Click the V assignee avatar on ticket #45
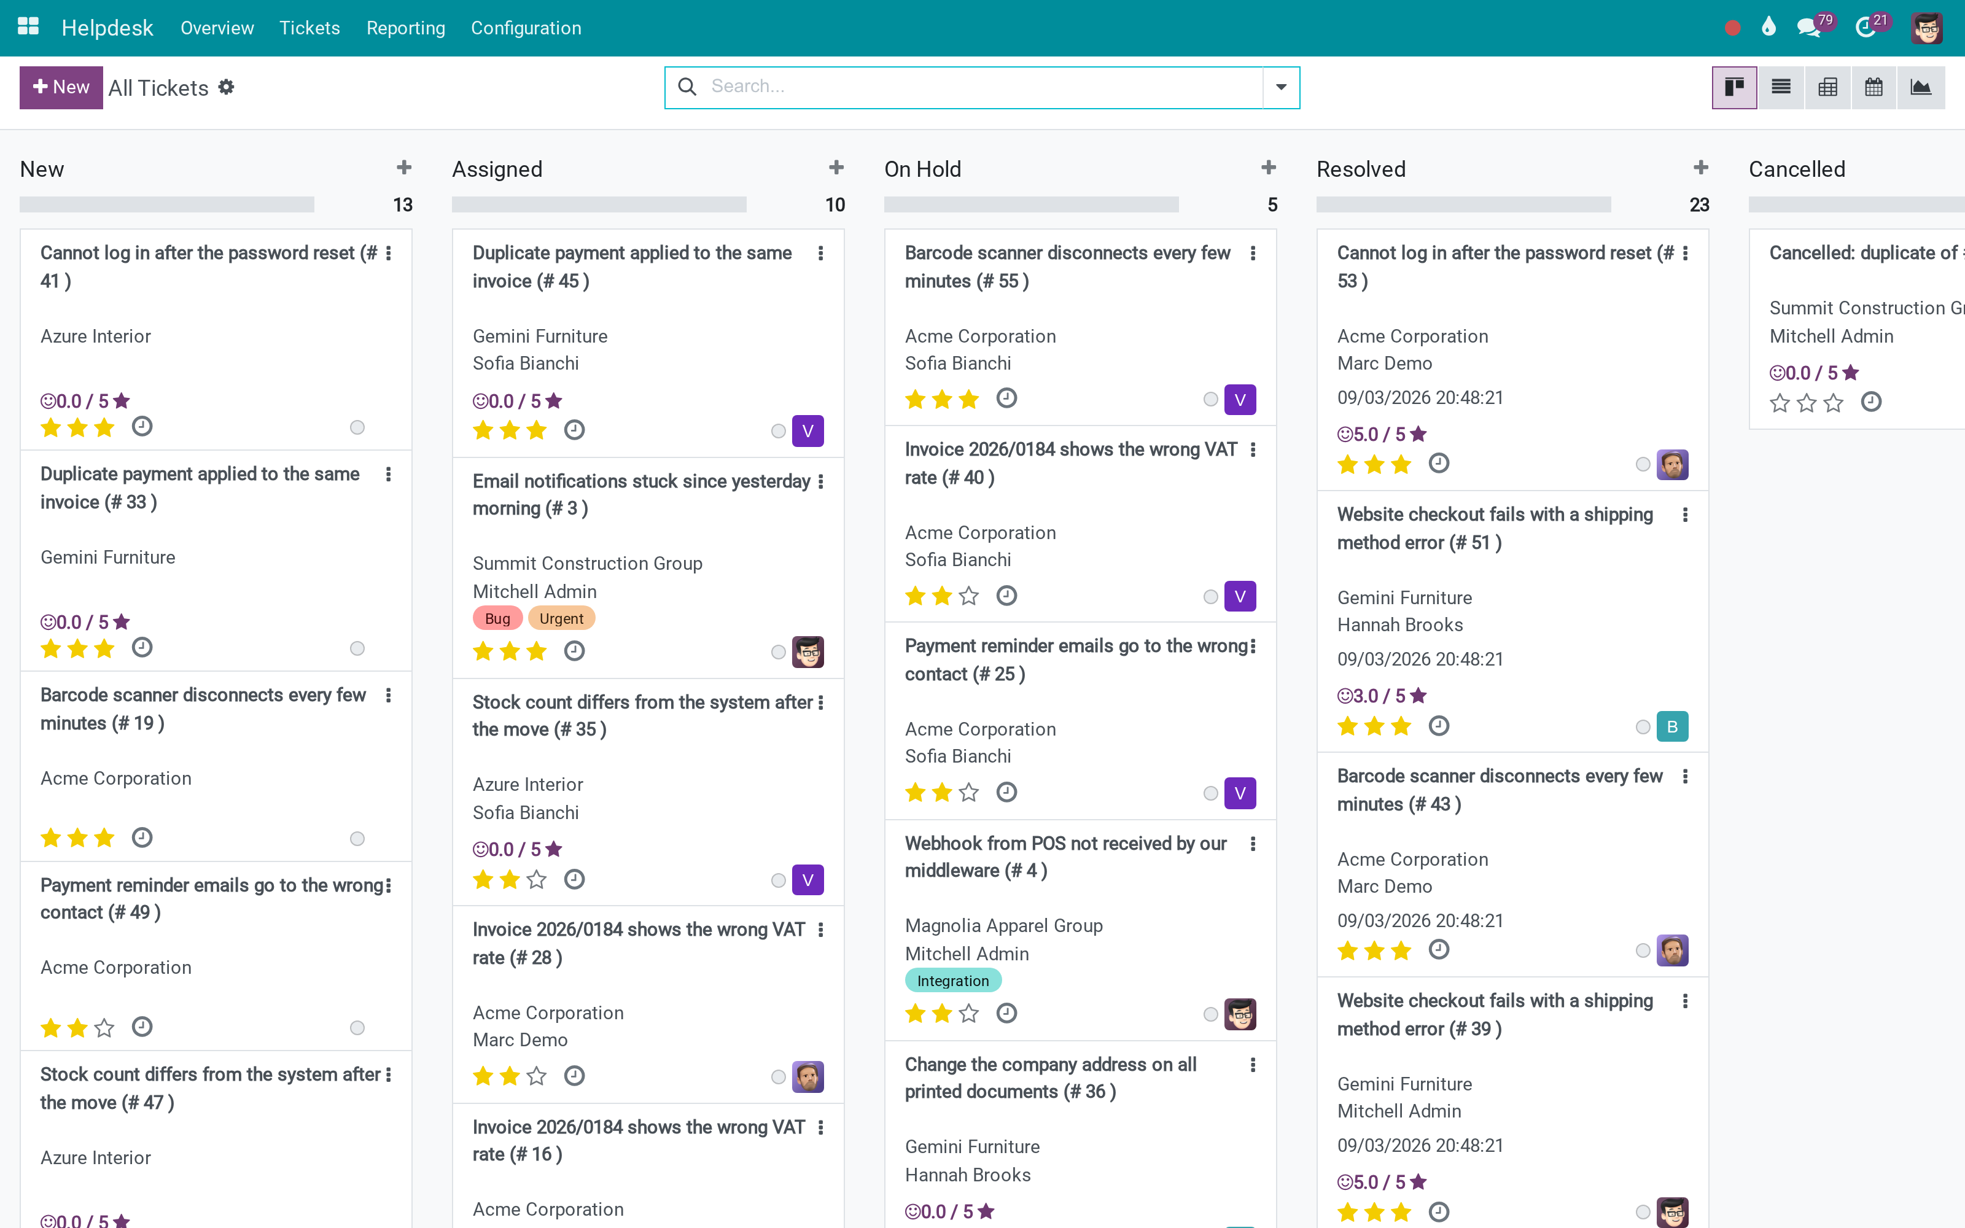The image size is (1965, 1228). pos(808,430)
